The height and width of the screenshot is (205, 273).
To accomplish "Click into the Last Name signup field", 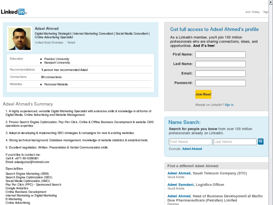I will pos(220,64).
